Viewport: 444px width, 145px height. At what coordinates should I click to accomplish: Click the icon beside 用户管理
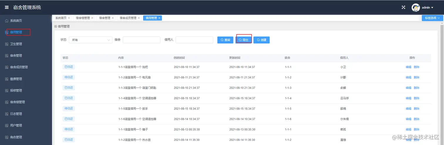(7, 125)
